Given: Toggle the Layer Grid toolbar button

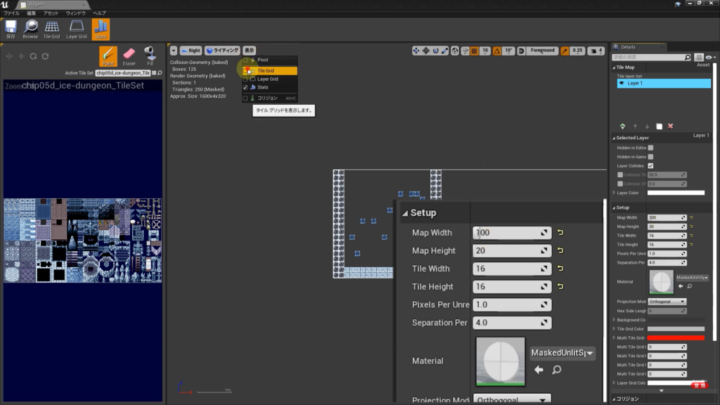Looking at the screenshot, I should (x=77, y=29).
